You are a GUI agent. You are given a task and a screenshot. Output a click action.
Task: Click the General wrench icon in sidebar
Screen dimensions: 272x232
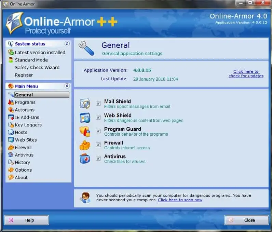tap(11, 95)
